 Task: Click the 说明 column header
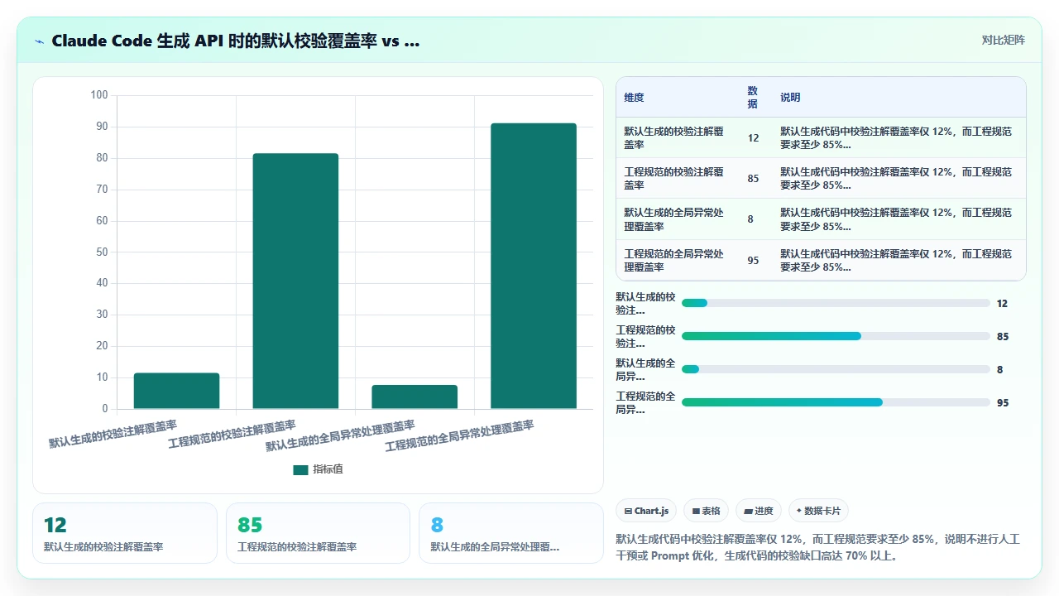[x=790, y=98]
